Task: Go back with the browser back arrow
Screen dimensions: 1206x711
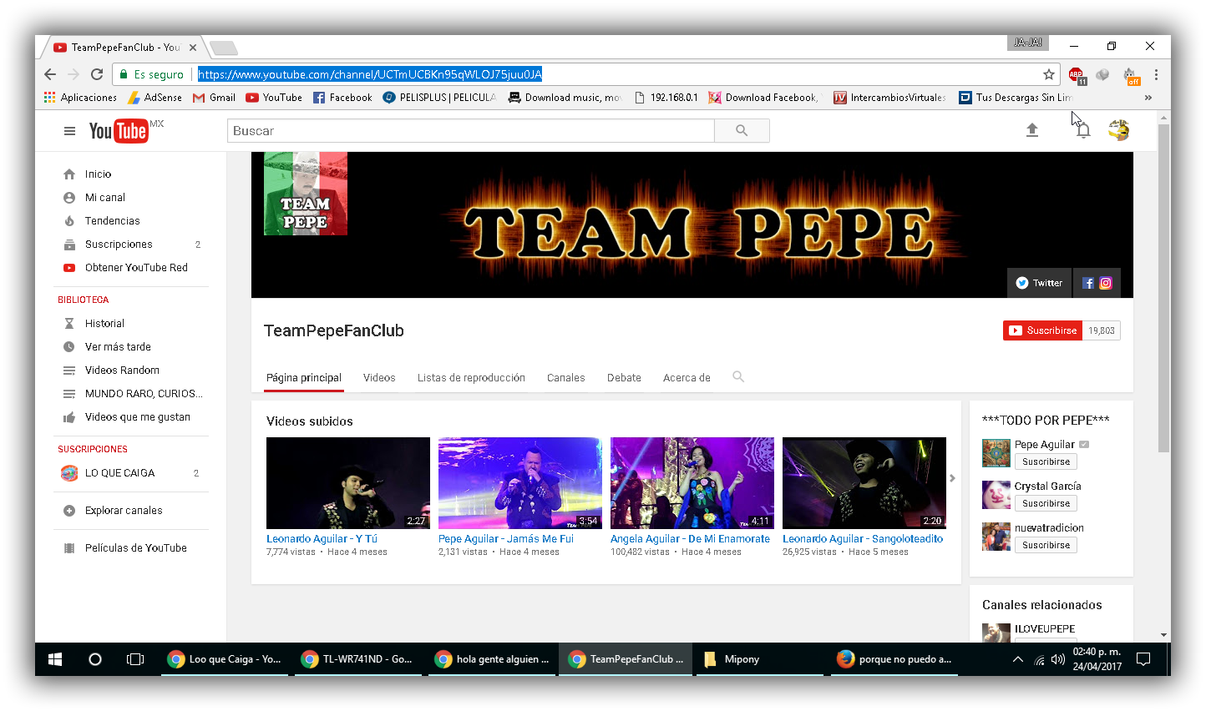Action: (x=50, y=74)
